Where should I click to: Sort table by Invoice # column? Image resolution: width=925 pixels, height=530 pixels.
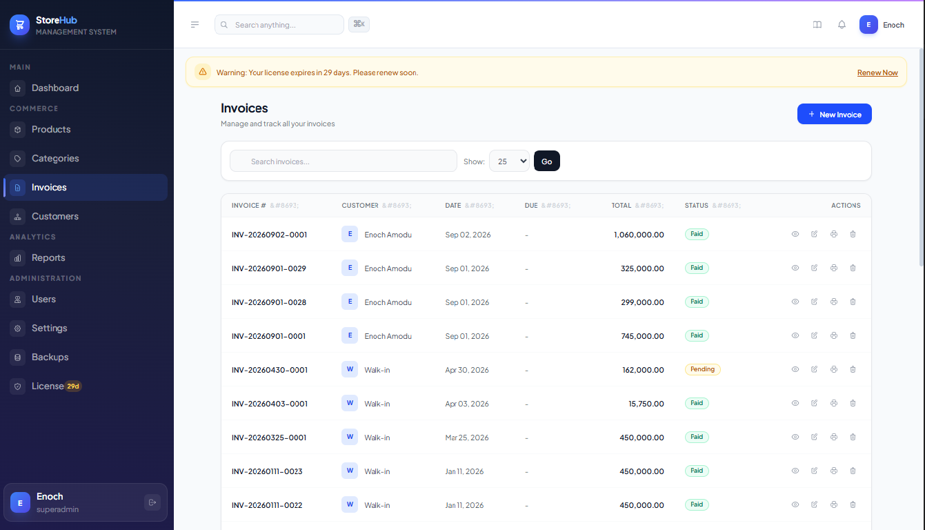(x=265, y=206)
